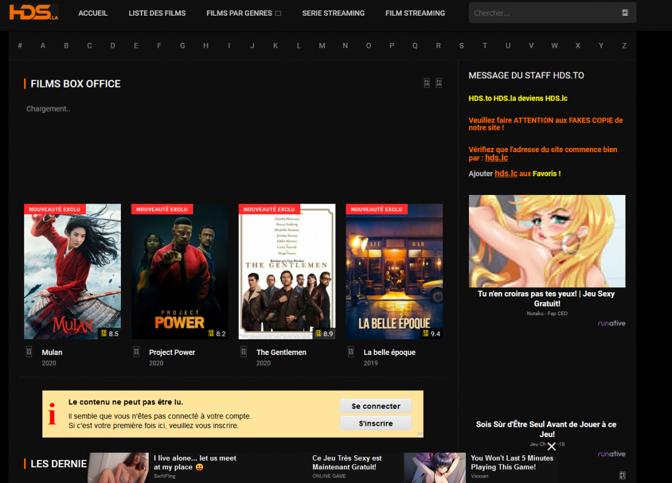Click the film icon beside The Gentlemen title
672x483 pixels.
coord(243,352)
